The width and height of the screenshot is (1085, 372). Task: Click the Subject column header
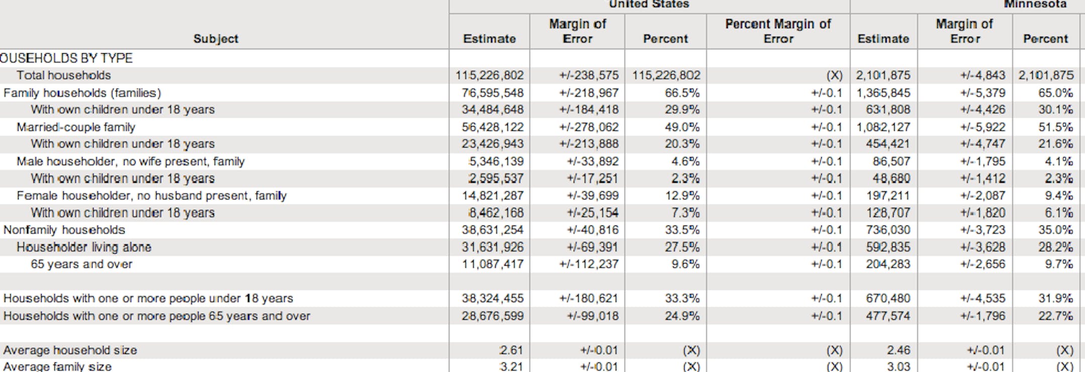216,39
